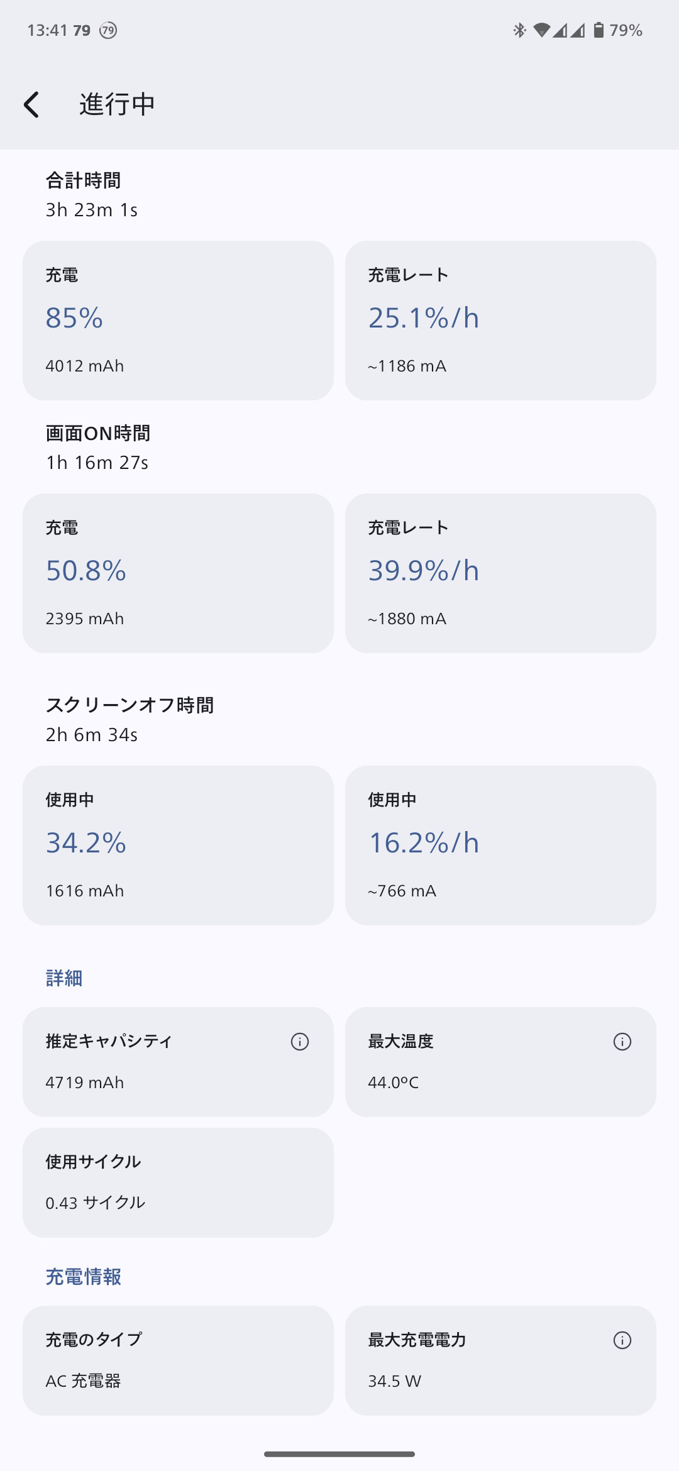679x1471 pixels.
Task: Tap the bottom navigation gesture bar
Action: click(339, 1454)
